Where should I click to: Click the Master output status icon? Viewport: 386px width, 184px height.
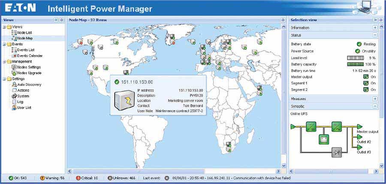point(366,77)
